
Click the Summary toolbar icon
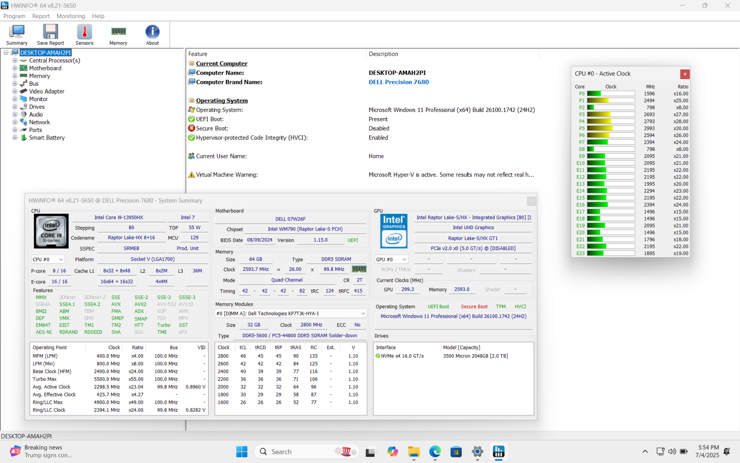(x=16, y=34)
